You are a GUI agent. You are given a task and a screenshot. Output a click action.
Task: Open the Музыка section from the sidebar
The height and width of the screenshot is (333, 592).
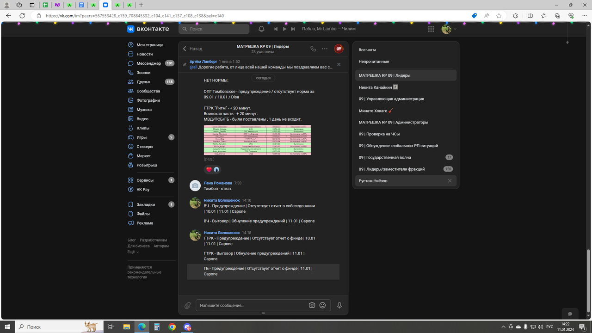click(x=144, y=109)
